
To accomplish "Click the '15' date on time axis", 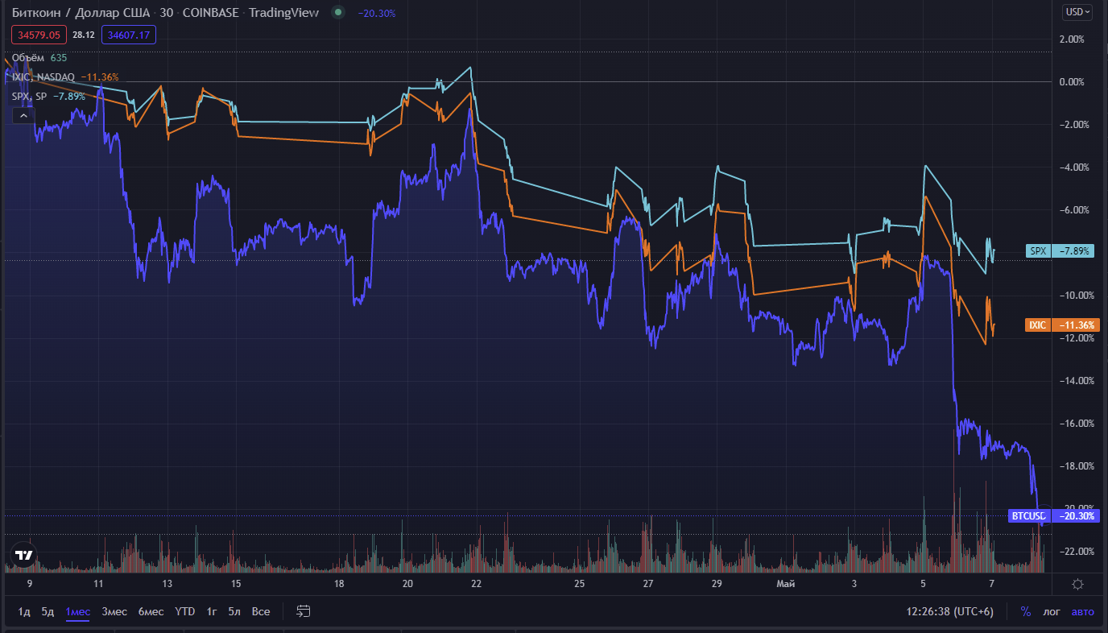I will (x=236, y=583).
